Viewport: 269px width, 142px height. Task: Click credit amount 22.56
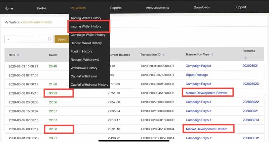pos(53,102)
